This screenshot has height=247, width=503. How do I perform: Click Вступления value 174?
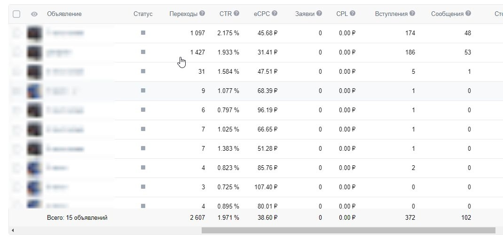(410, 33)
